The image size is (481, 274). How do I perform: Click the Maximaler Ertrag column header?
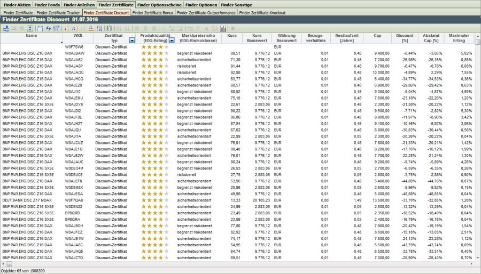pyautogui.click(x=460, y=38)
